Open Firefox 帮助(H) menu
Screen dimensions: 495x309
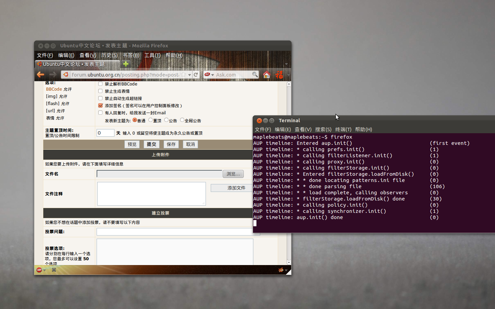pos(174,55)
